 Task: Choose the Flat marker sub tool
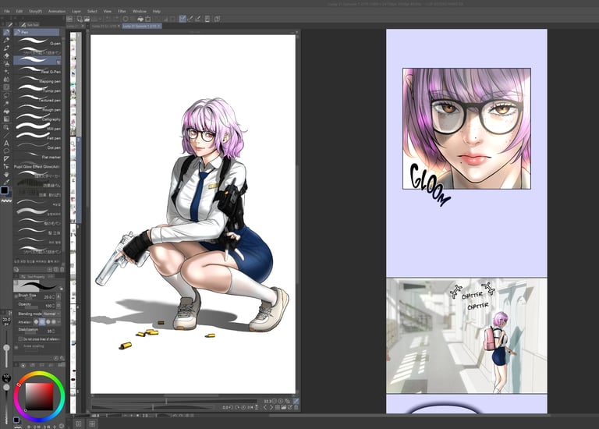click(37, 155)
